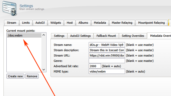Click the Settings page title
The width and height of the screenshot is (171, 96).
pos(26,6)
